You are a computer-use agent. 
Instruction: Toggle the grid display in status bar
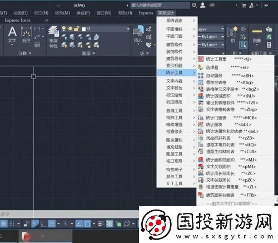click(x=3, y=223)
